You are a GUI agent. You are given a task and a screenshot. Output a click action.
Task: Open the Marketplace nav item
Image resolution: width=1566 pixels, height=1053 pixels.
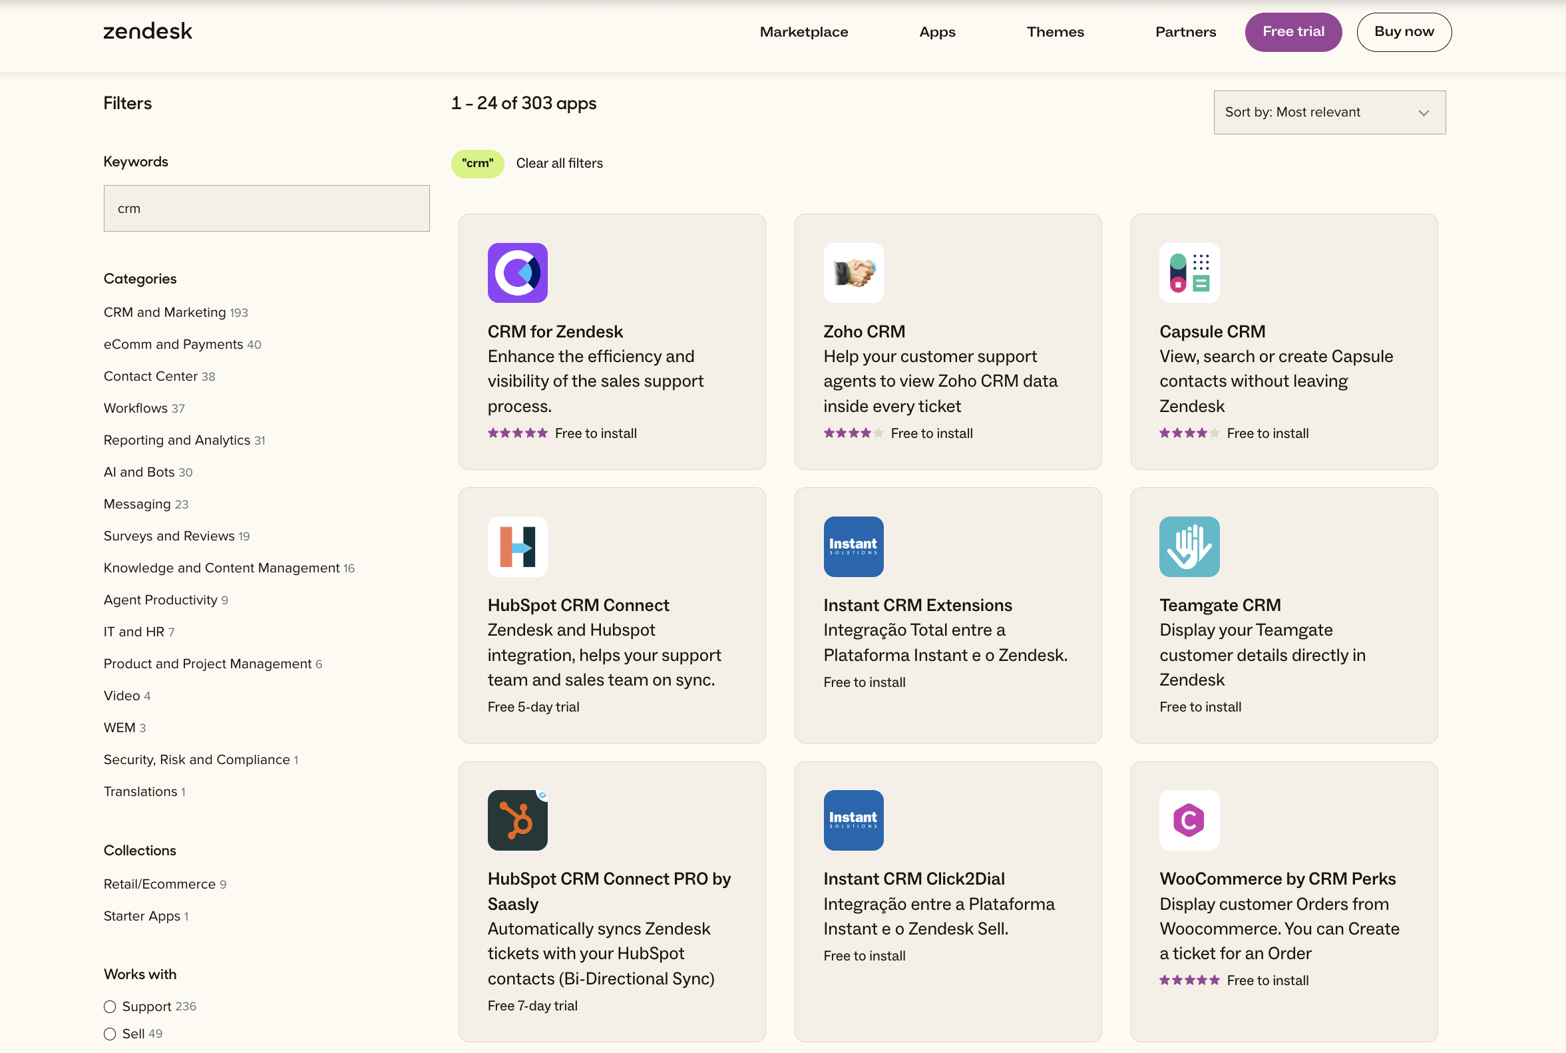point(804,31)
